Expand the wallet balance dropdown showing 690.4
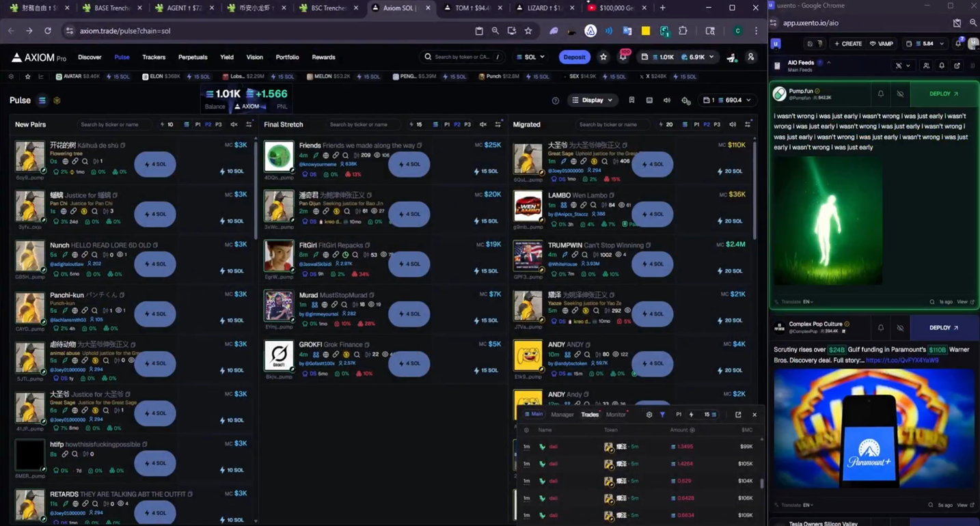Viewport: 980px width, 526px height. 729,100
